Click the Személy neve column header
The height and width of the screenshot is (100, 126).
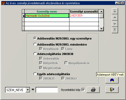tap(47, 12)
